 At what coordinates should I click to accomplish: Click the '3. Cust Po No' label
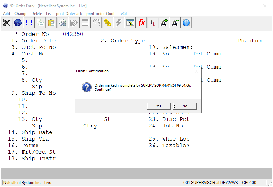(33, 47)
